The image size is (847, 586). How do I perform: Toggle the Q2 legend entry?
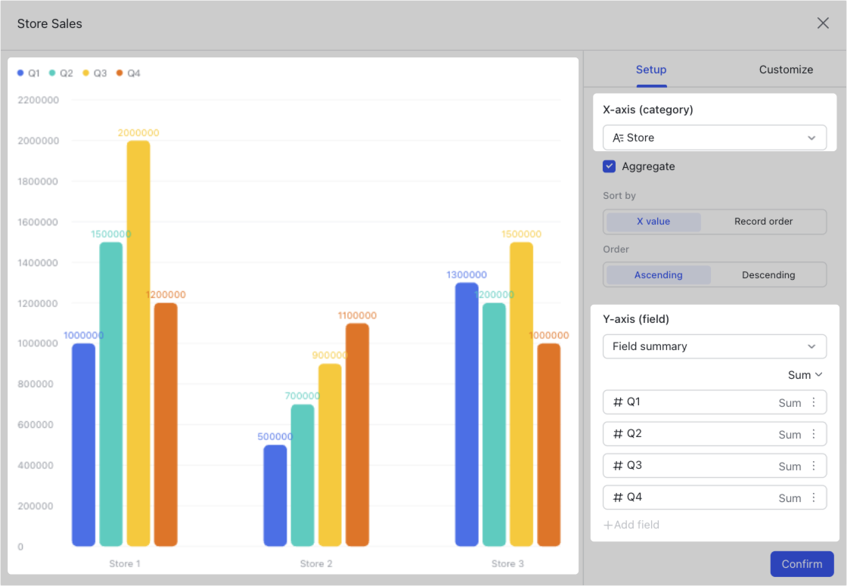pos(61,73)
